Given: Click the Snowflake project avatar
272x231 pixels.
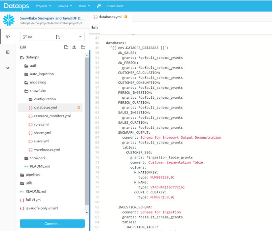Looking at the screenshot, I should click(9, 20).
